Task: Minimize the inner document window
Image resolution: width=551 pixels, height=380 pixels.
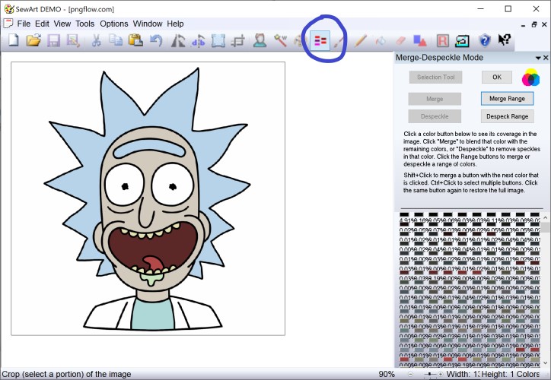Action: pyautogui.click(x=524, y=25)
